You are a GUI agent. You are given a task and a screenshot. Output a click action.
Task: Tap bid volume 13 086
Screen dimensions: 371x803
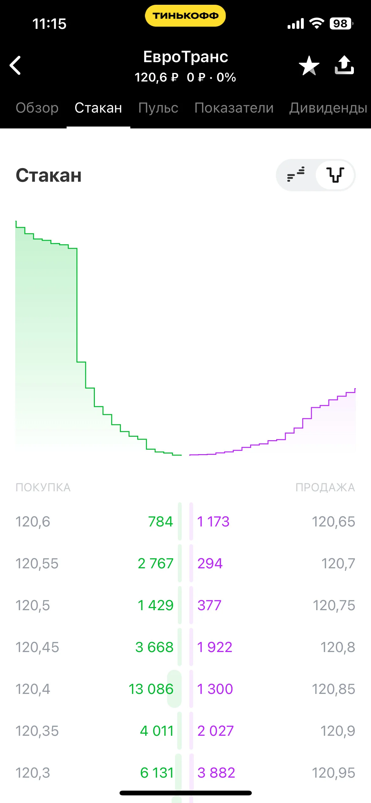click(x=151, y=689)
